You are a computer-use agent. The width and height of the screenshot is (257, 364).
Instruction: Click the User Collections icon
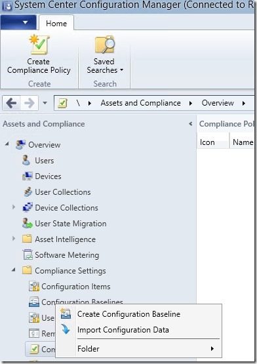coord(28,192)
